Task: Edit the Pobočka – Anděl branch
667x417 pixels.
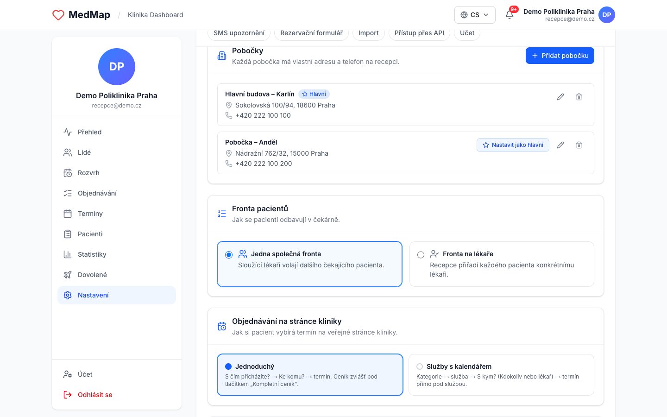Action: pyautogui.click(x=560, y=145)
